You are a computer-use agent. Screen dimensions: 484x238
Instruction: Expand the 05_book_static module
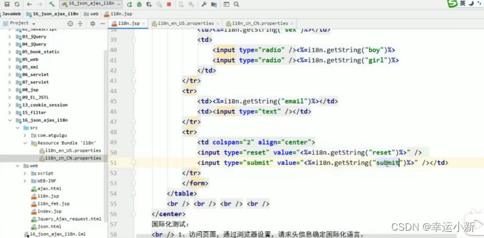point(10,52)
